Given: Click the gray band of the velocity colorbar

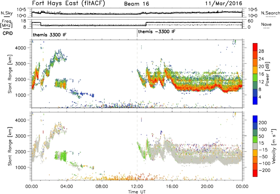Looking at the screenshot, I should pyautogui.click(x=255, y=146).
